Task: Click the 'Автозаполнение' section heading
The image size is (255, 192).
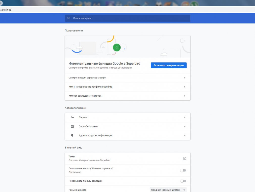Action: point(75,108)
